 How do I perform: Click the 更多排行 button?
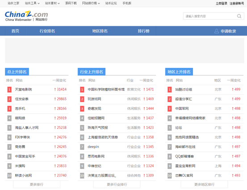[37, 184]
